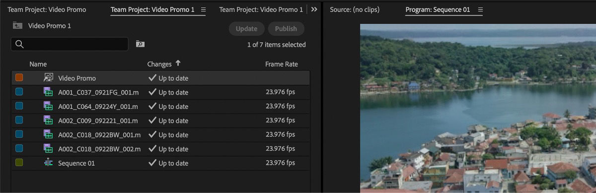Click the search magnifier icon
596x193 pixels.
(x=20, y=44)
